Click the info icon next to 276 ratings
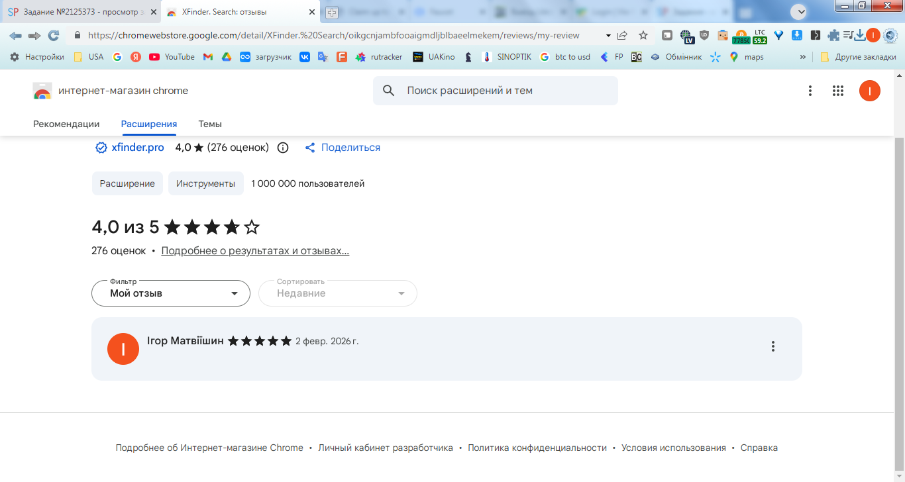Screen dimensions: 905x482 coord(283,148)
